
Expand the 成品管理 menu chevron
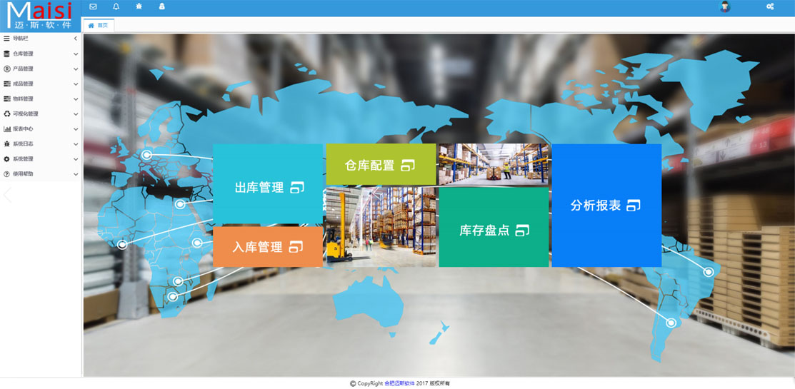[x=75, y=84]
